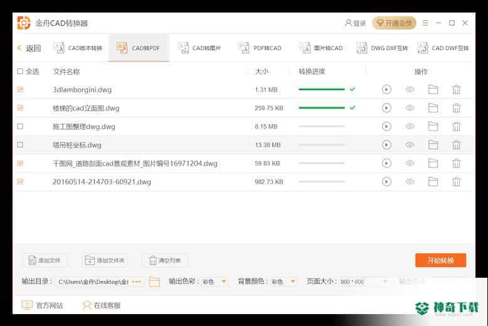Open the 官方网站 link
The image size is (488, 326).
(x=42, y=305)
